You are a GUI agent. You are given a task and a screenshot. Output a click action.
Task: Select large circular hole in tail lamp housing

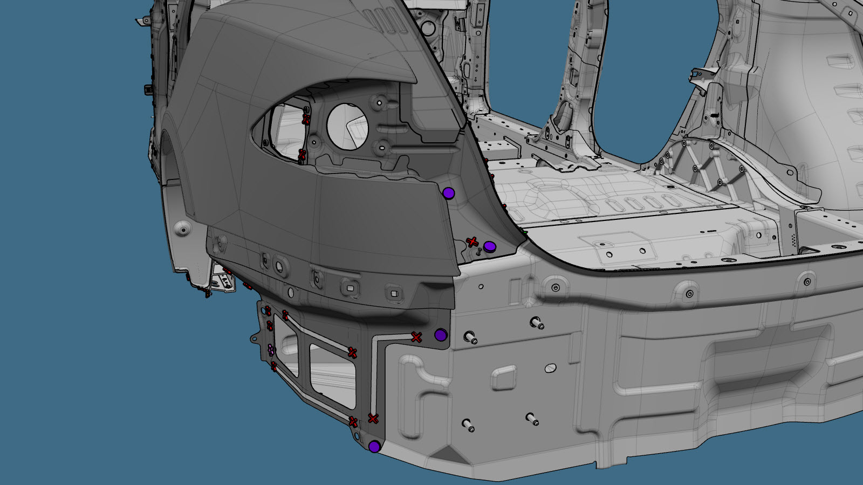348,126
